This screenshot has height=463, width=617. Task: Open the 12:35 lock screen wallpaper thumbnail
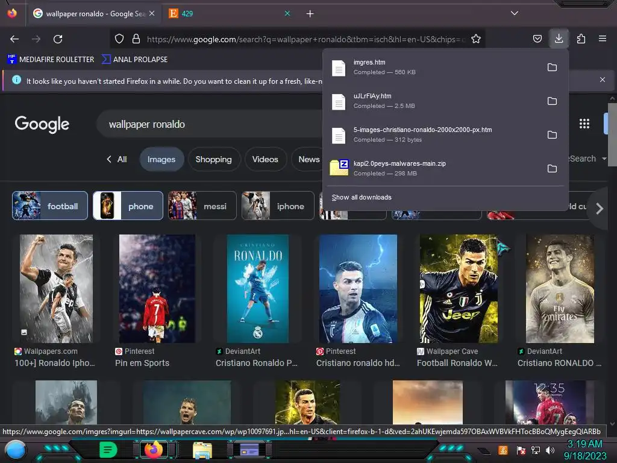(550, 402)
